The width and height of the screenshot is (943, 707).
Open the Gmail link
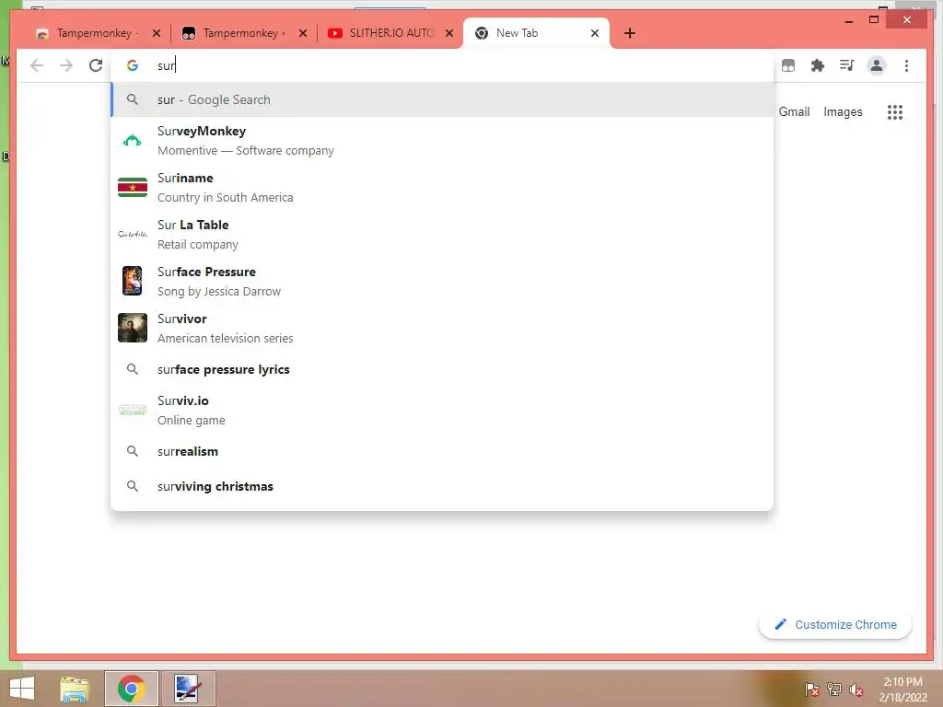pos(794,111)
